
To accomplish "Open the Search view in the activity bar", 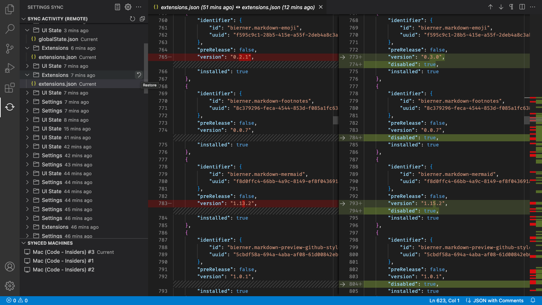I will click(x=10, y=29).
